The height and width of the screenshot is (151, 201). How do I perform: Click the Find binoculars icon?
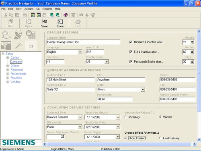pyautogui.click(x=25, y=15)
